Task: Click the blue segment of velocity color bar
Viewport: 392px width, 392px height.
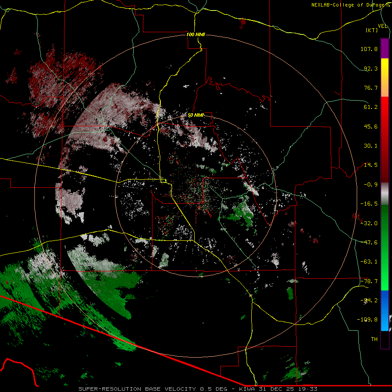Action: pos(385,311)
